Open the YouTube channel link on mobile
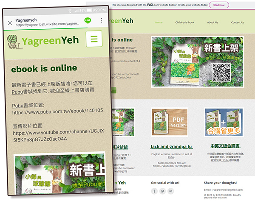 [x=58, y=135]
